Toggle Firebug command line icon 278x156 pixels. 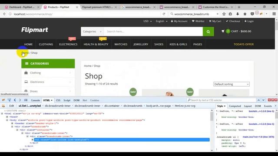coord(26,100)
